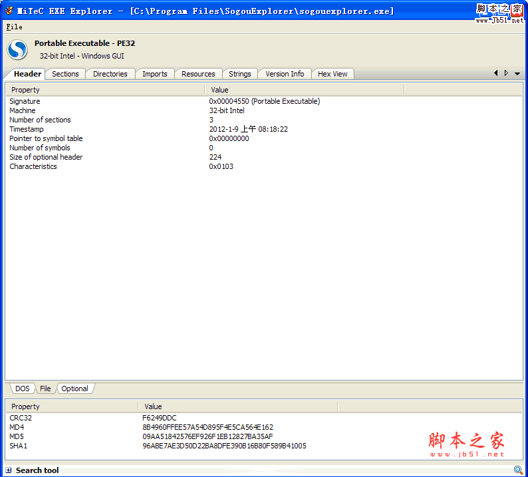Image resolution: width=528 pixels, height=477 pixels.
Task: Click the MD4 value starting 8B4960FF
Action: [207, 427]
